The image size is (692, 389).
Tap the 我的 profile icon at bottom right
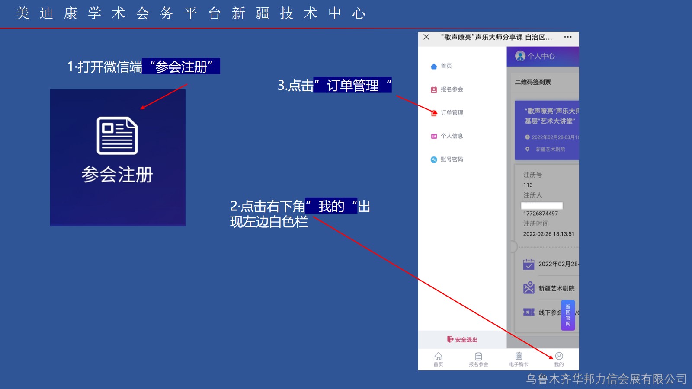[x=559, y=357]
